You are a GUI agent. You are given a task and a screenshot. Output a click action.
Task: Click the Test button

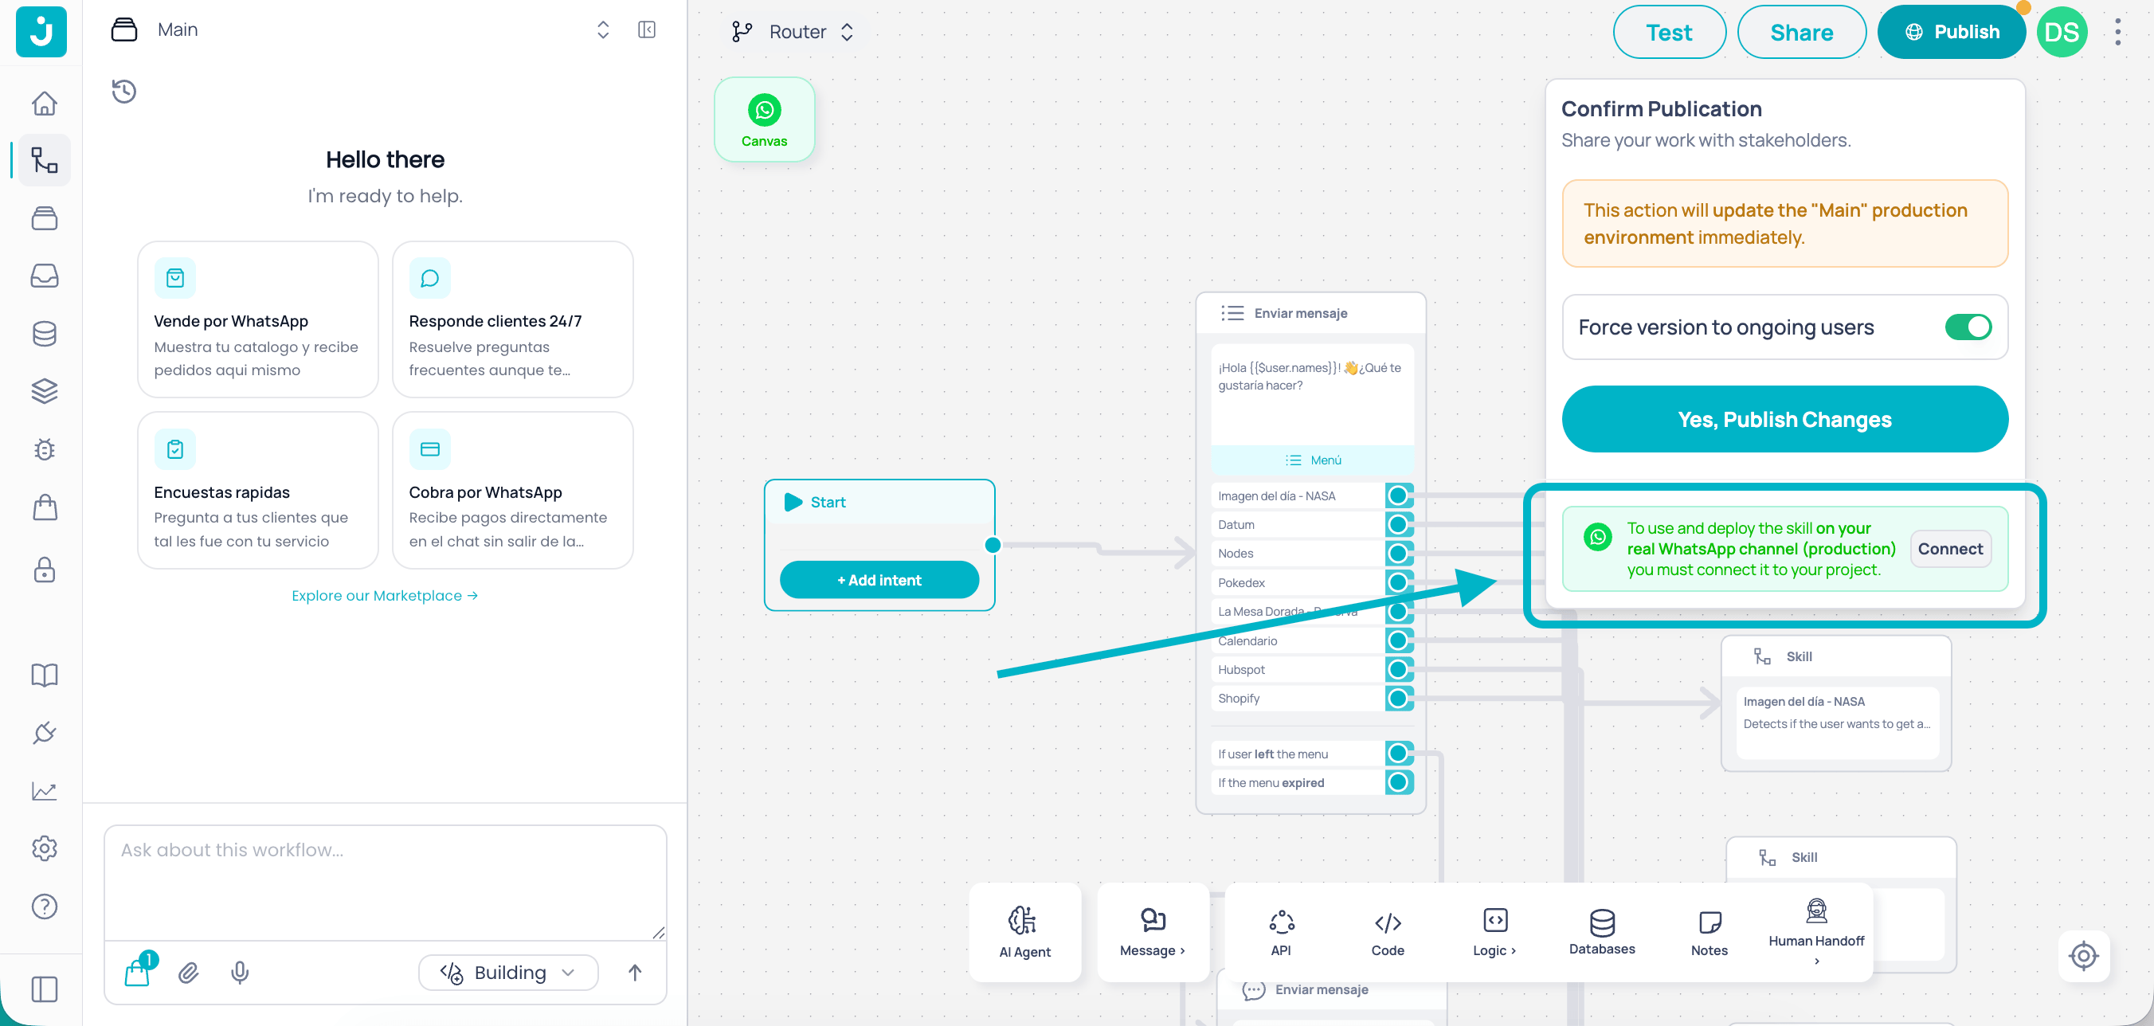point(1668,32)
